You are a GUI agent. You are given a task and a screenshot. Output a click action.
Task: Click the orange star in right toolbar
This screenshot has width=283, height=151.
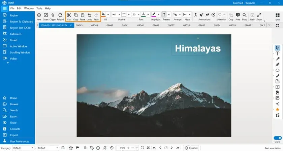277,109
